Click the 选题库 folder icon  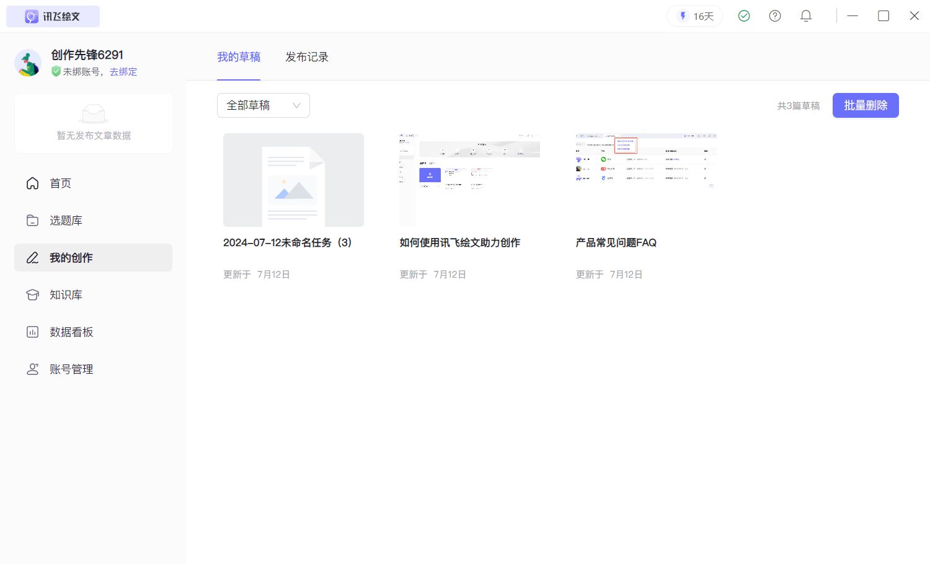tap(33, 221)
